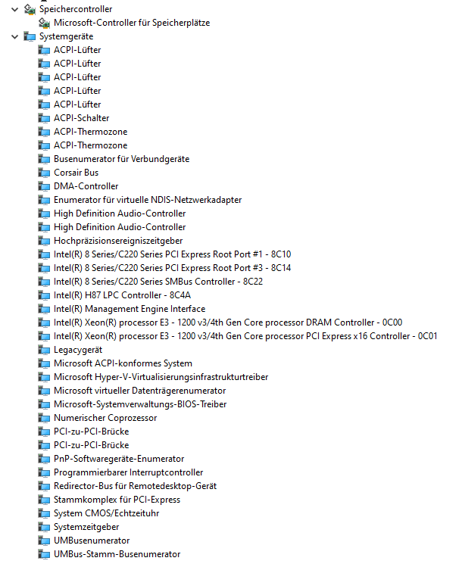The height and width of the screenshot is (564, 465).
Task: Select Intel(R) H87 LPC Controller - 8C4A
Action: (x=122, y=295)
